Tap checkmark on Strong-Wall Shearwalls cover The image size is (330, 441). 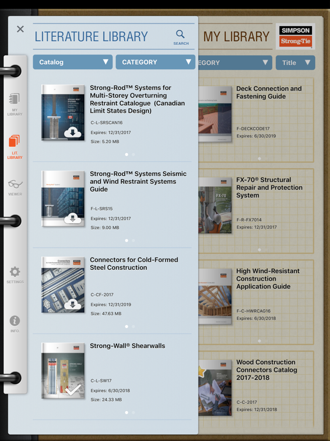click(x=73, y=390)
